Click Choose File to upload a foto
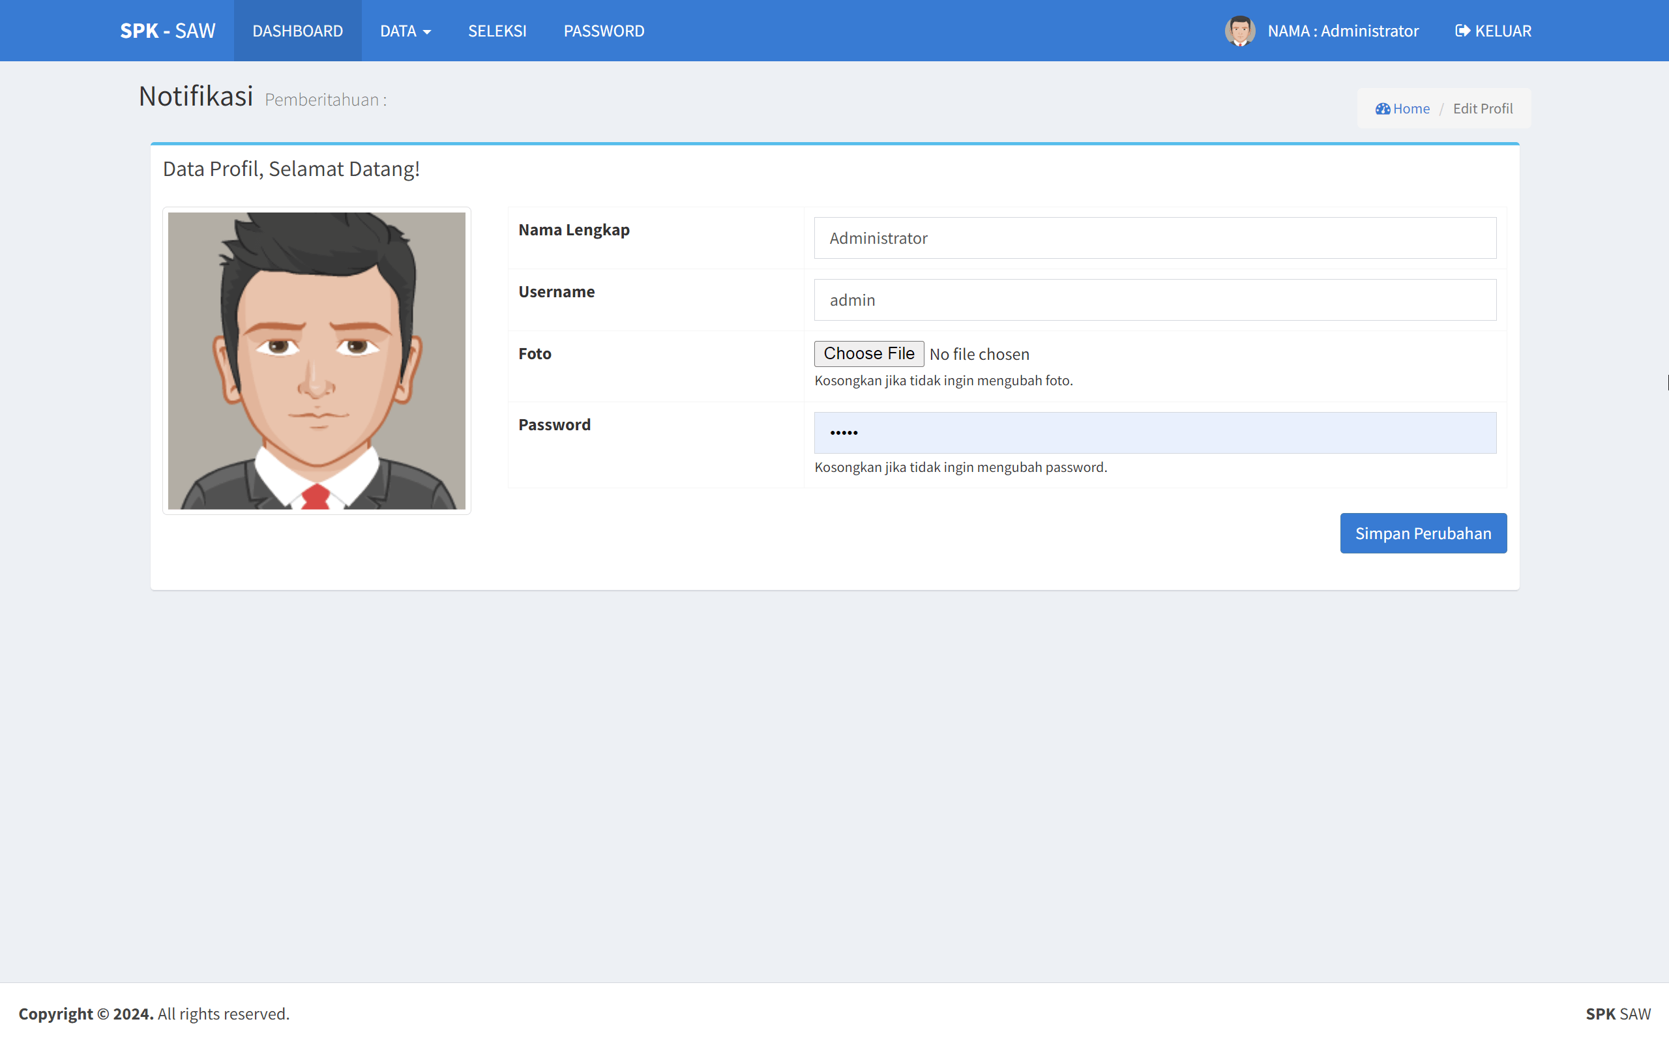Image resolution: width=1669 pixels, height=1043 pixels. 868,353
